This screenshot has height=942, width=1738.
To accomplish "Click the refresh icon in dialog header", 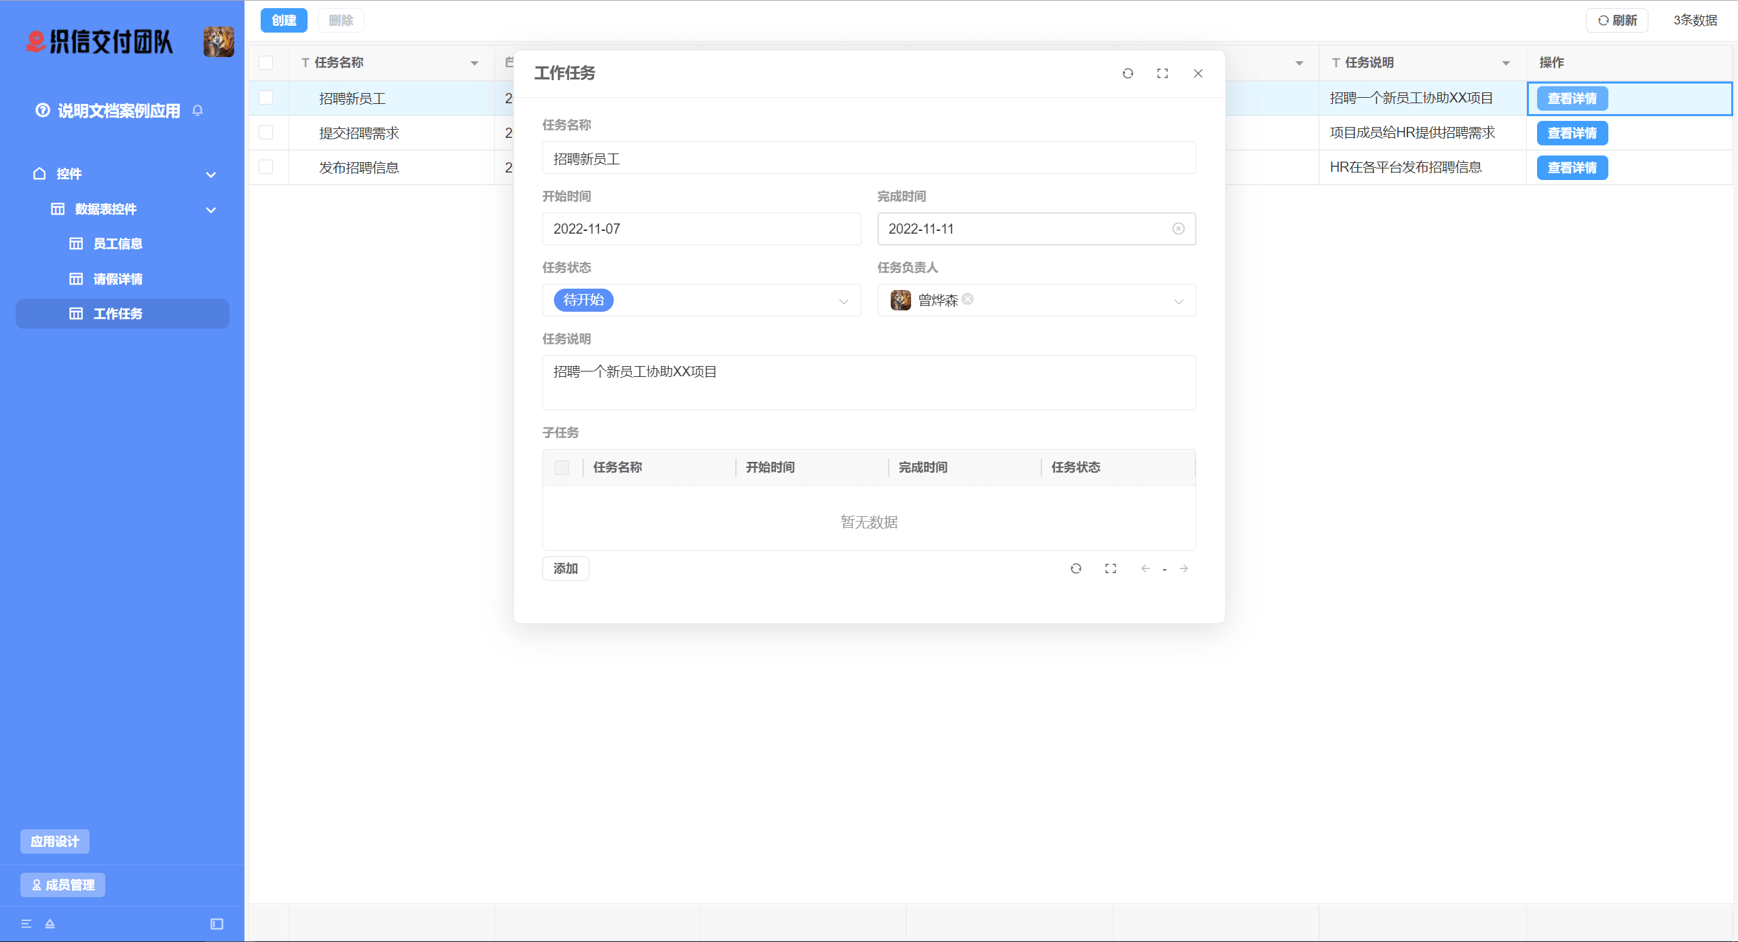I will [x=1128, y=73].
